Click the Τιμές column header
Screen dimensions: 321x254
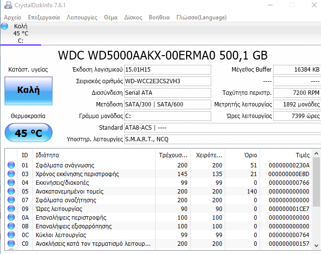click(x=286, y=155)
